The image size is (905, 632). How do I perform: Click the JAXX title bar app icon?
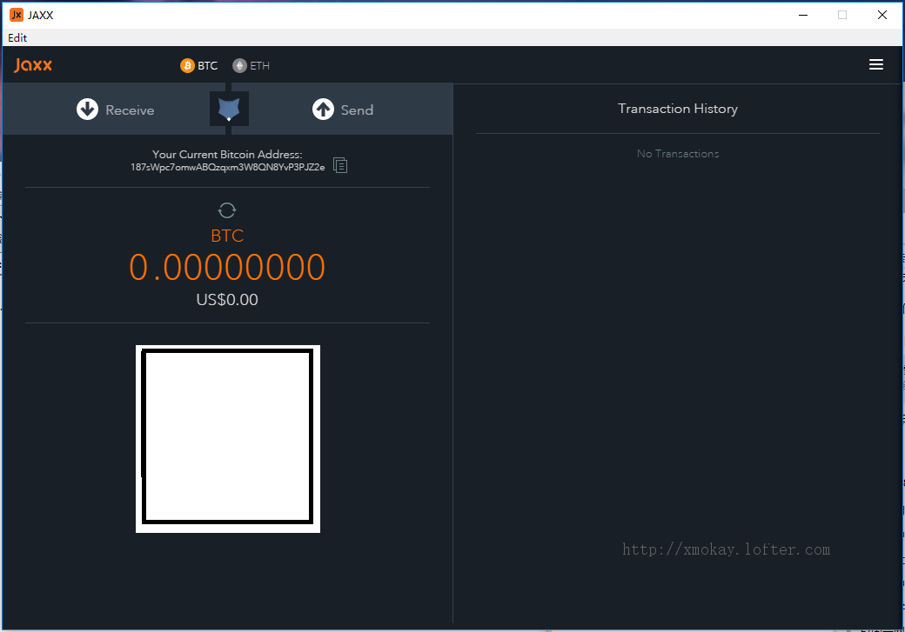tap(17, 15)
